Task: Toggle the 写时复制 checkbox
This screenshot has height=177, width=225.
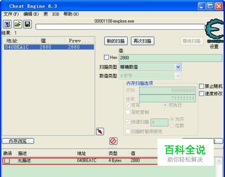Action: point(128,112)
